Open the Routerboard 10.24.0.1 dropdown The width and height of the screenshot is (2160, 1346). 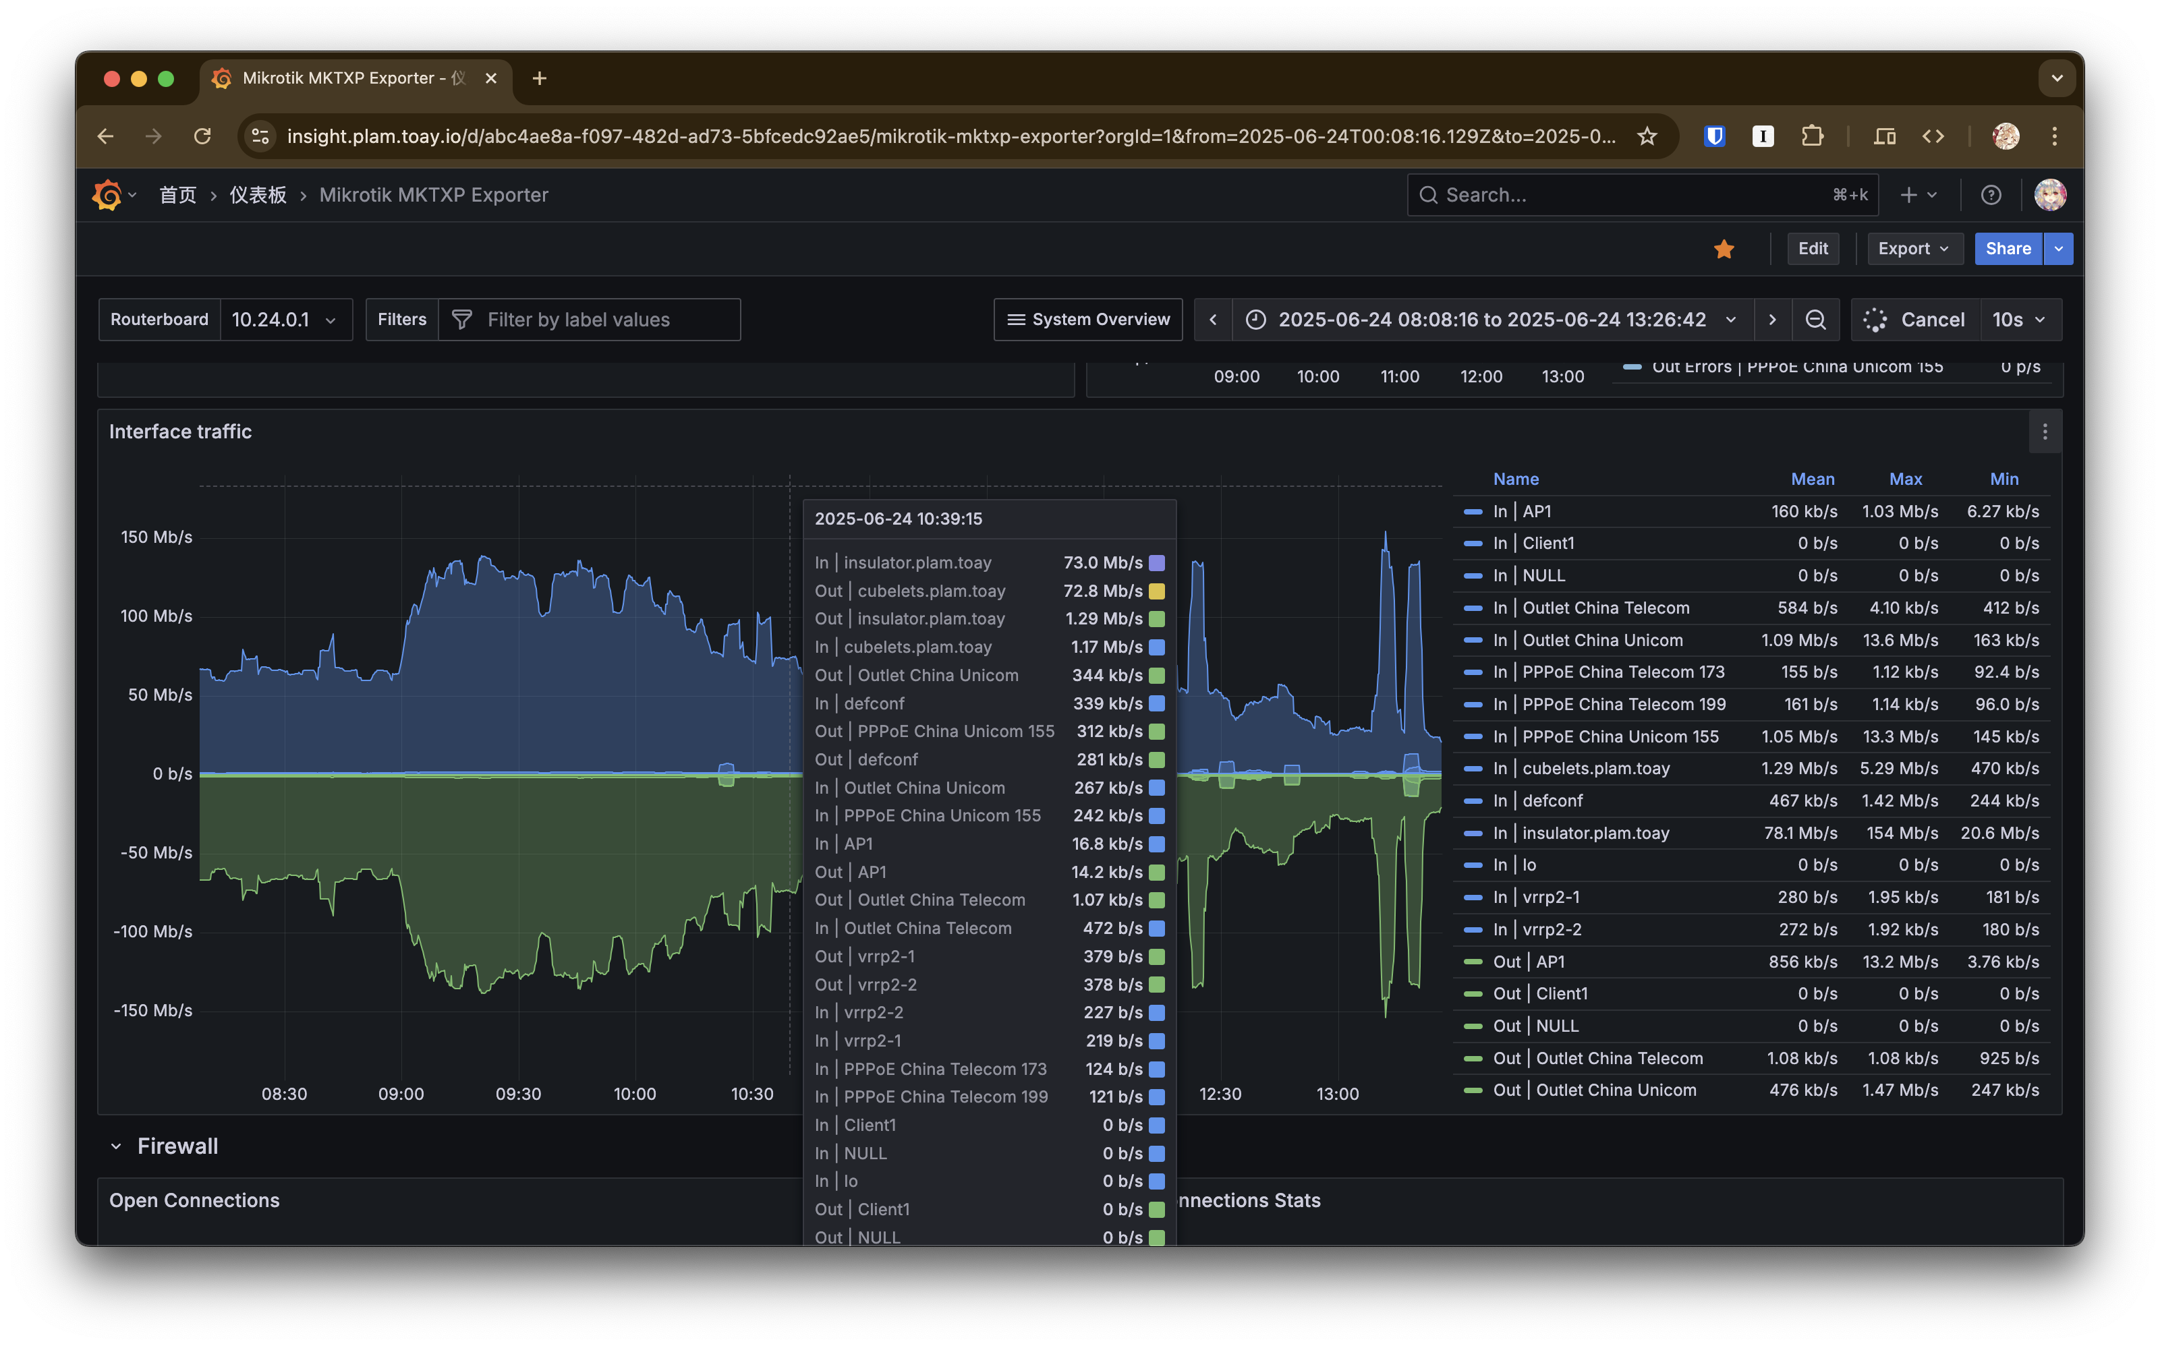tap(285, 320)
